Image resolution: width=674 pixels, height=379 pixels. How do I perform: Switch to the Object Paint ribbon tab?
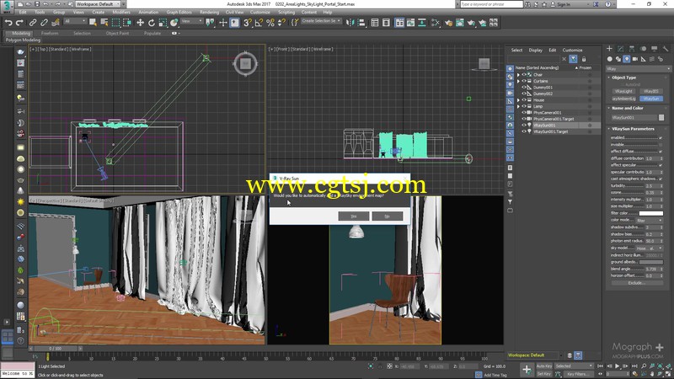pos(117,33)
